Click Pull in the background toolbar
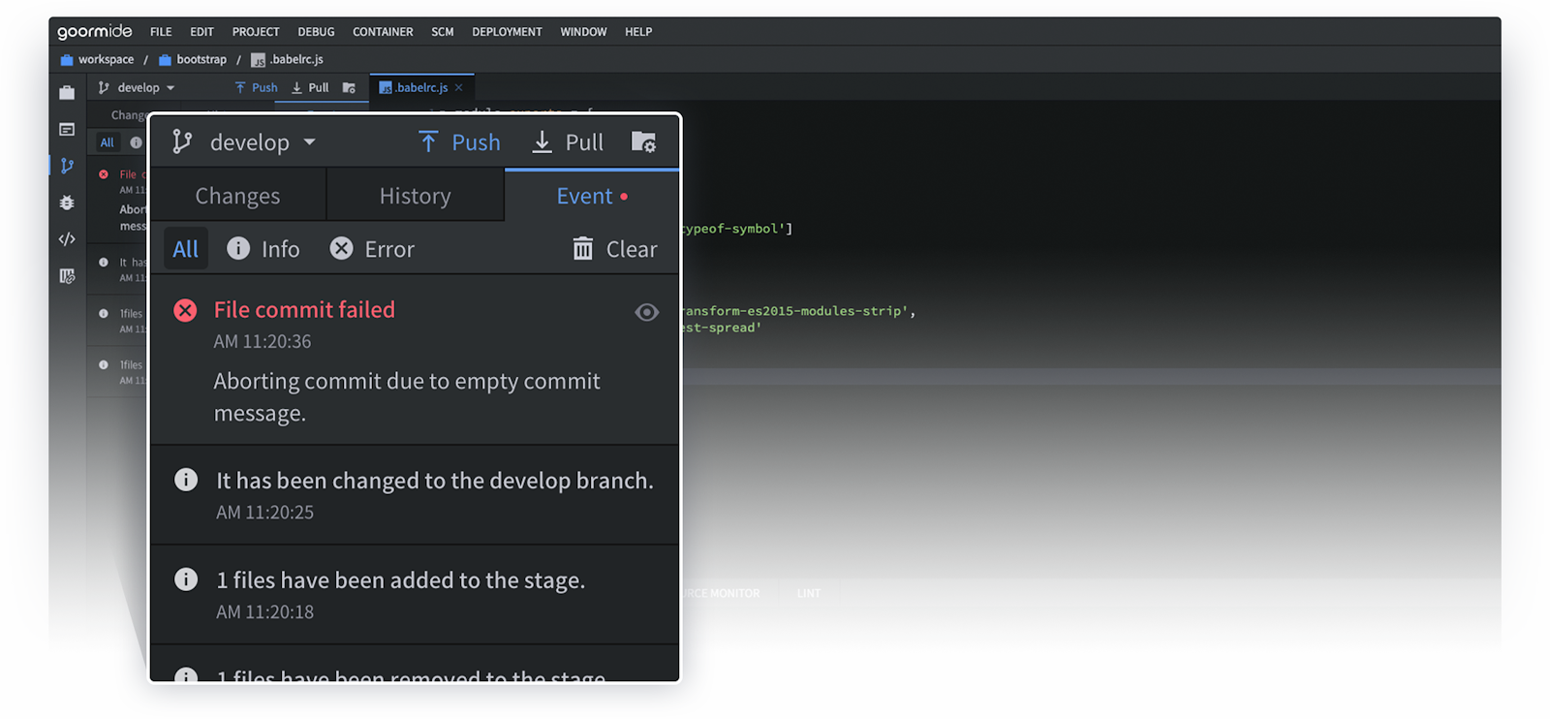Screen dimensions: 1550x719 (x=311, y=87)
